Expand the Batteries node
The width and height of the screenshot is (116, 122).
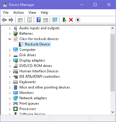pos(10,34)
